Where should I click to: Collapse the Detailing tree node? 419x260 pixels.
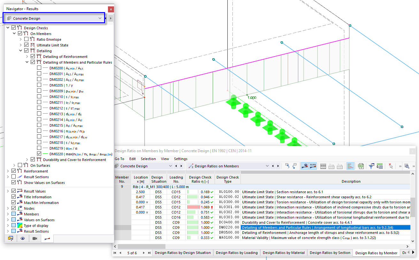coord(21,51)
